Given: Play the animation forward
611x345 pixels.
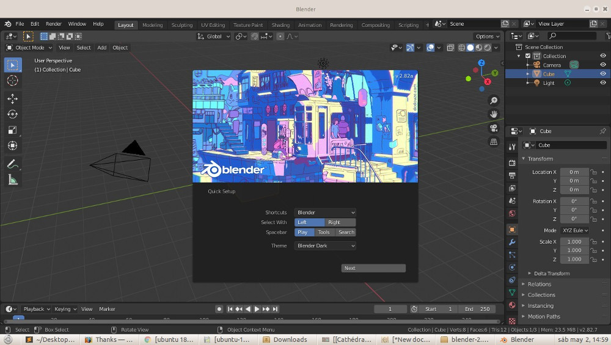Looking at the screenshot, I should coord(257,309).
